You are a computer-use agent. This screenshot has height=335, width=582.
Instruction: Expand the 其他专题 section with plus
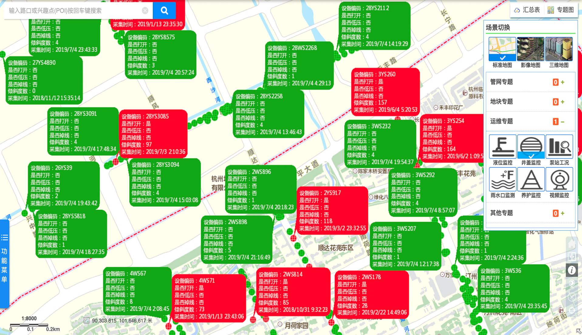563,213
